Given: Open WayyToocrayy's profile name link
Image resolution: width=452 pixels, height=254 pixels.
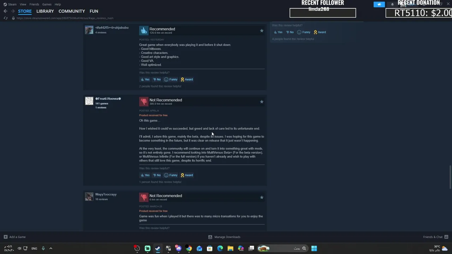Looking at the screenshot, I should (x=106, y=194).
